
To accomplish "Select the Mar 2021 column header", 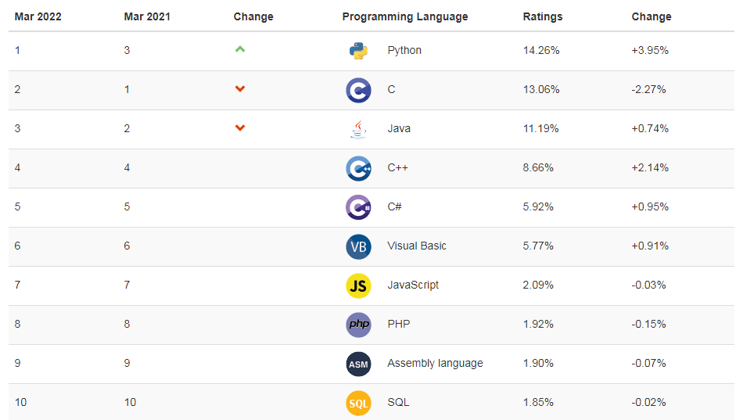I will pyautogui.click(x=147, y=16).
